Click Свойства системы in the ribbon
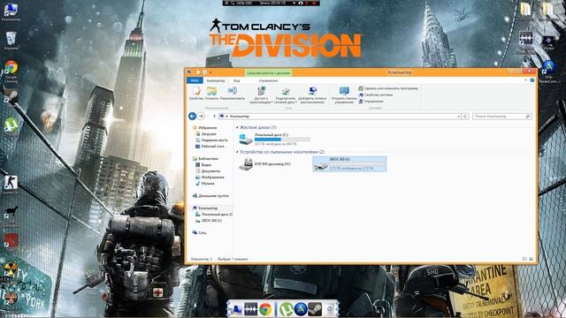The height and width of the screenshot is (318, 566). click(x=375, y=95)
